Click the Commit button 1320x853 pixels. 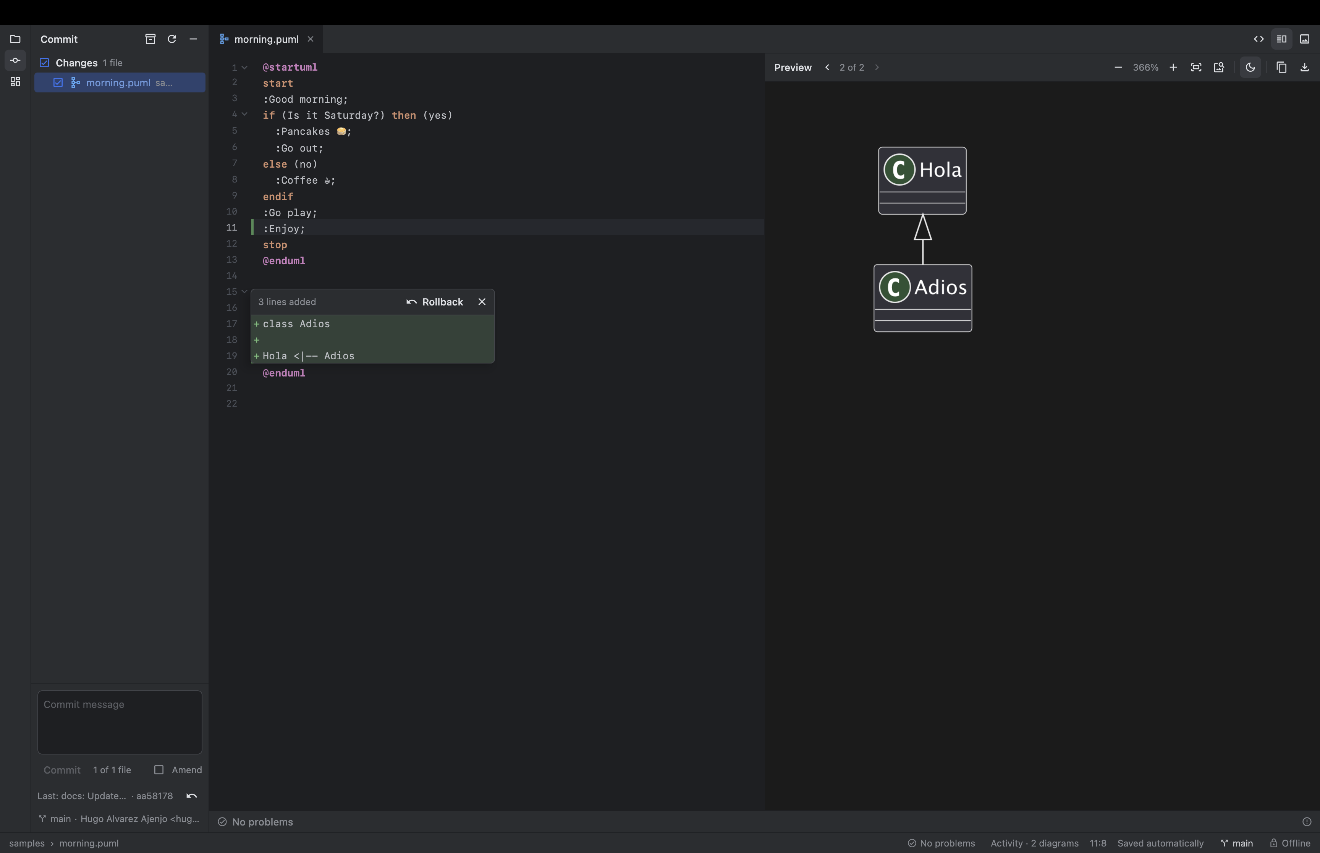coord(62,770)
